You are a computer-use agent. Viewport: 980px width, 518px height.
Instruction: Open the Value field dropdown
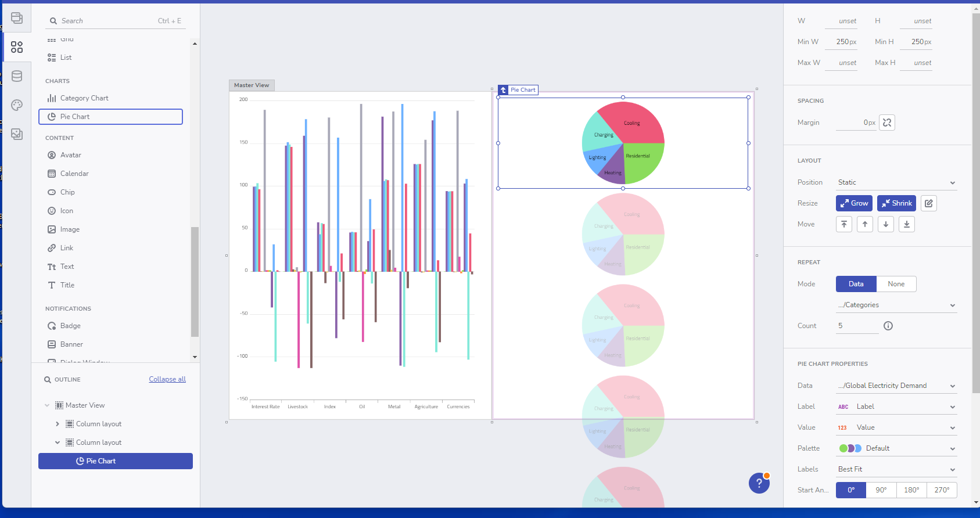tap(896, 427)
